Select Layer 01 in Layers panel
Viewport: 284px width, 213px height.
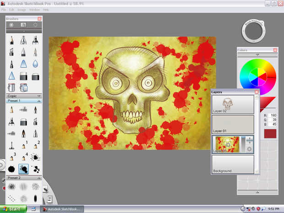tap(233, 125)
